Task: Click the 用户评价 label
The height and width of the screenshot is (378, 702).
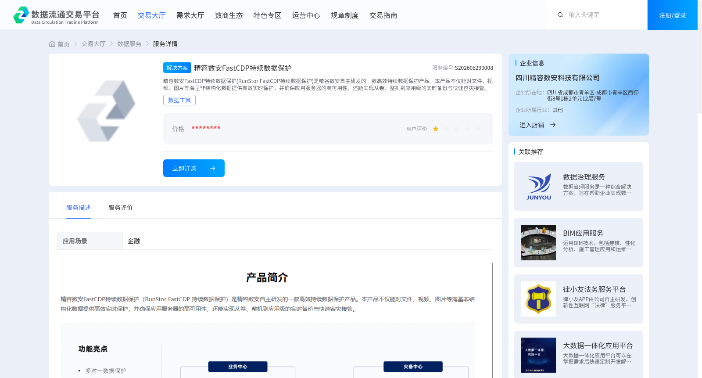Action: point(416,129)
